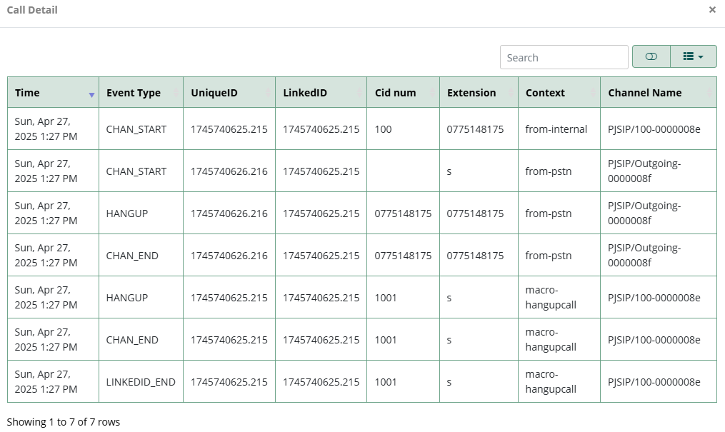Click extension 0775148175 in first row
The image size is (725, 432).
point(475,129)
